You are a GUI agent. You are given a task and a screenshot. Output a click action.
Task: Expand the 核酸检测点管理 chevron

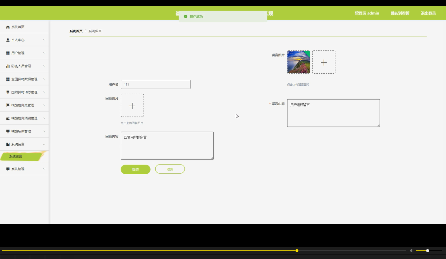44,105
